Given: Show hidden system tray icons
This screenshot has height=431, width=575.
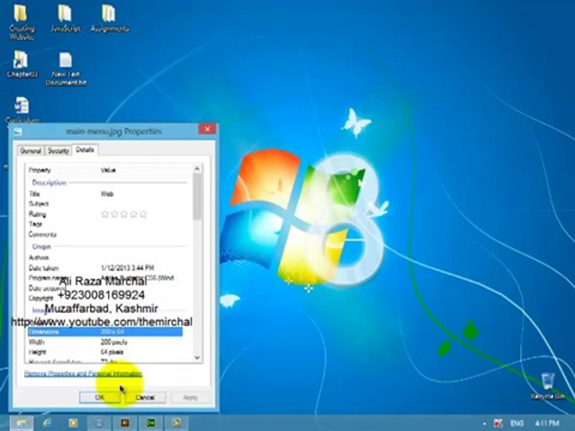Looking at the screenshot, I should click(x=485, y=424).
